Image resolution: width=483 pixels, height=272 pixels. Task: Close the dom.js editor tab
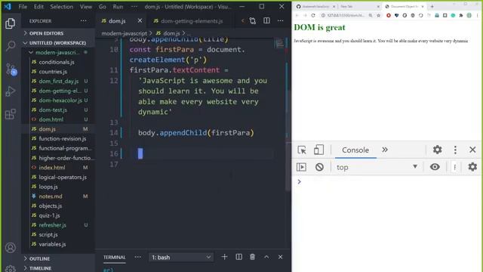click(x=140, y=20)
